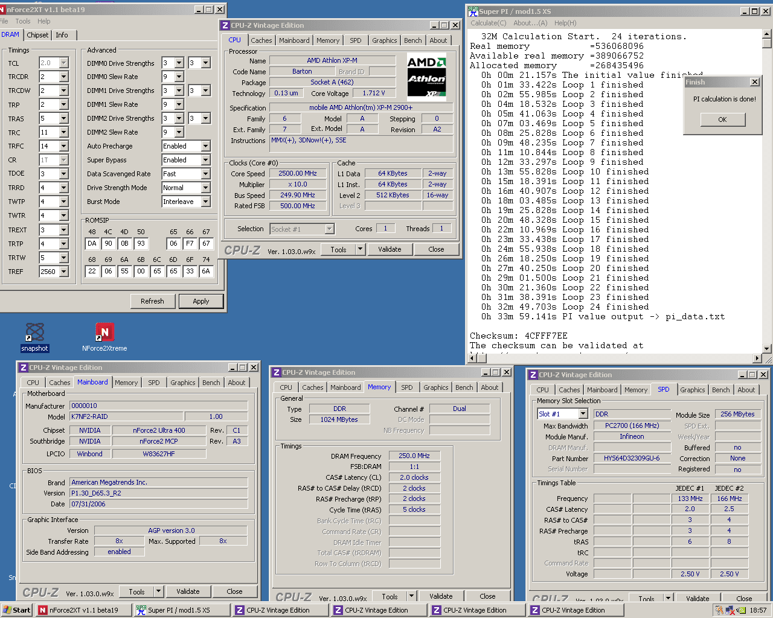Click the Super PI window title bar icon
Image resolution: width=773 pixels, height=618 pixels.
click(x=473, y=11)
